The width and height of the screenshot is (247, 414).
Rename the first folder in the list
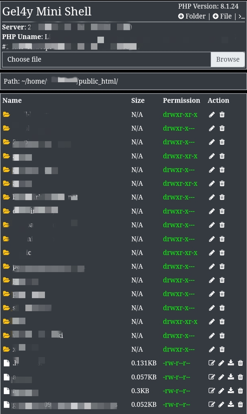coord(212,114)
